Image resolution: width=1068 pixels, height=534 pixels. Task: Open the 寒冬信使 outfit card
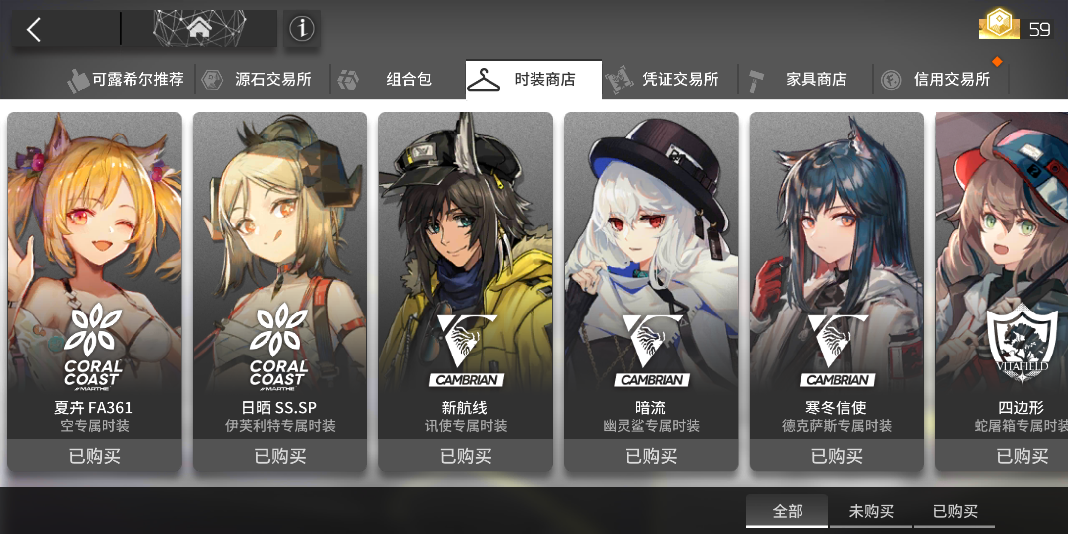point(837,275)
